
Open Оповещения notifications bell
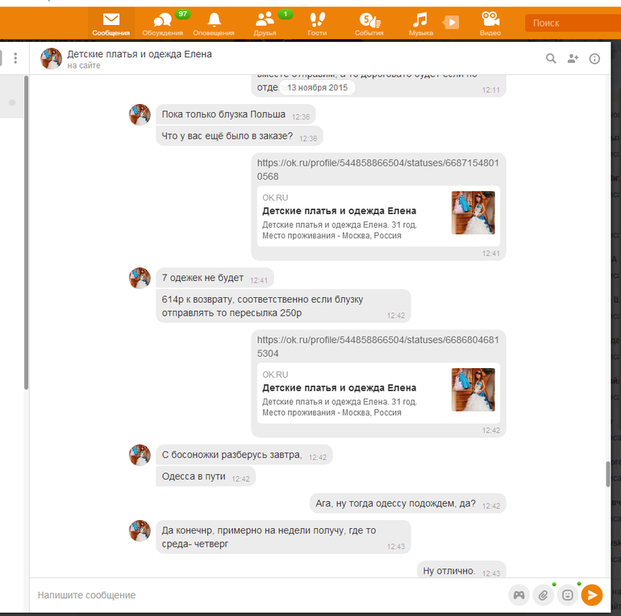point(214,23)
